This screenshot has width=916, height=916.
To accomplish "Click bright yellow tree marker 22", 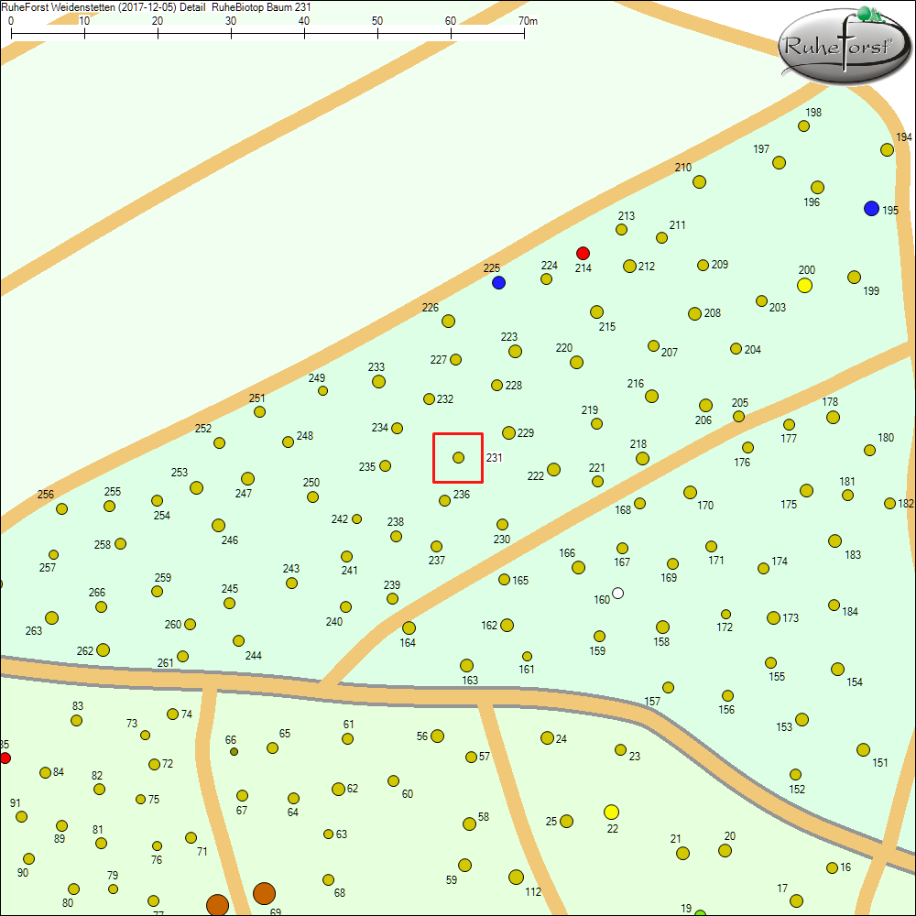I will pyautogui.click(x=612, y=812).
